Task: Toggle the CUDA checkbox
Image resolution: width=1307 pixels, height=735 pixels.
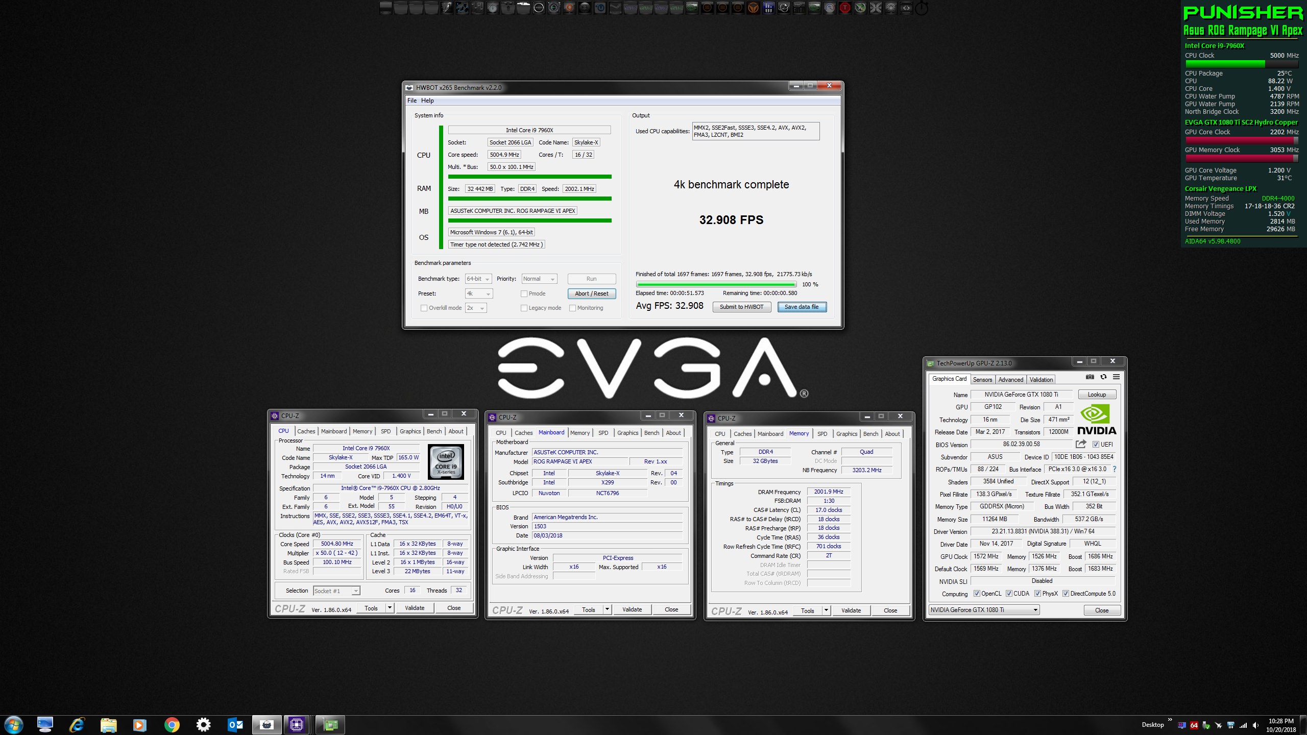Action: [x=1009, y=594]
